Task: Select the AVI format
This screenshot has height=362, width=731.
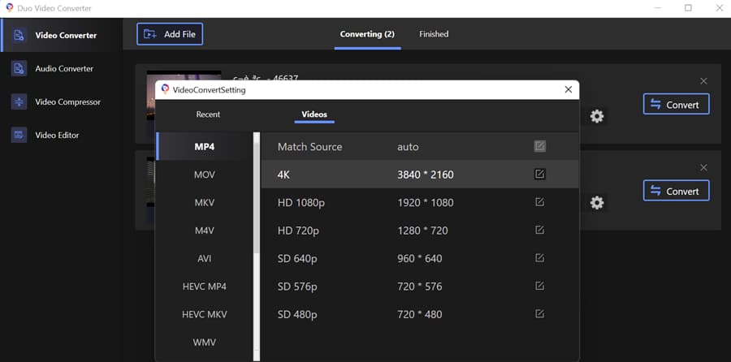Action: point(205,258)
